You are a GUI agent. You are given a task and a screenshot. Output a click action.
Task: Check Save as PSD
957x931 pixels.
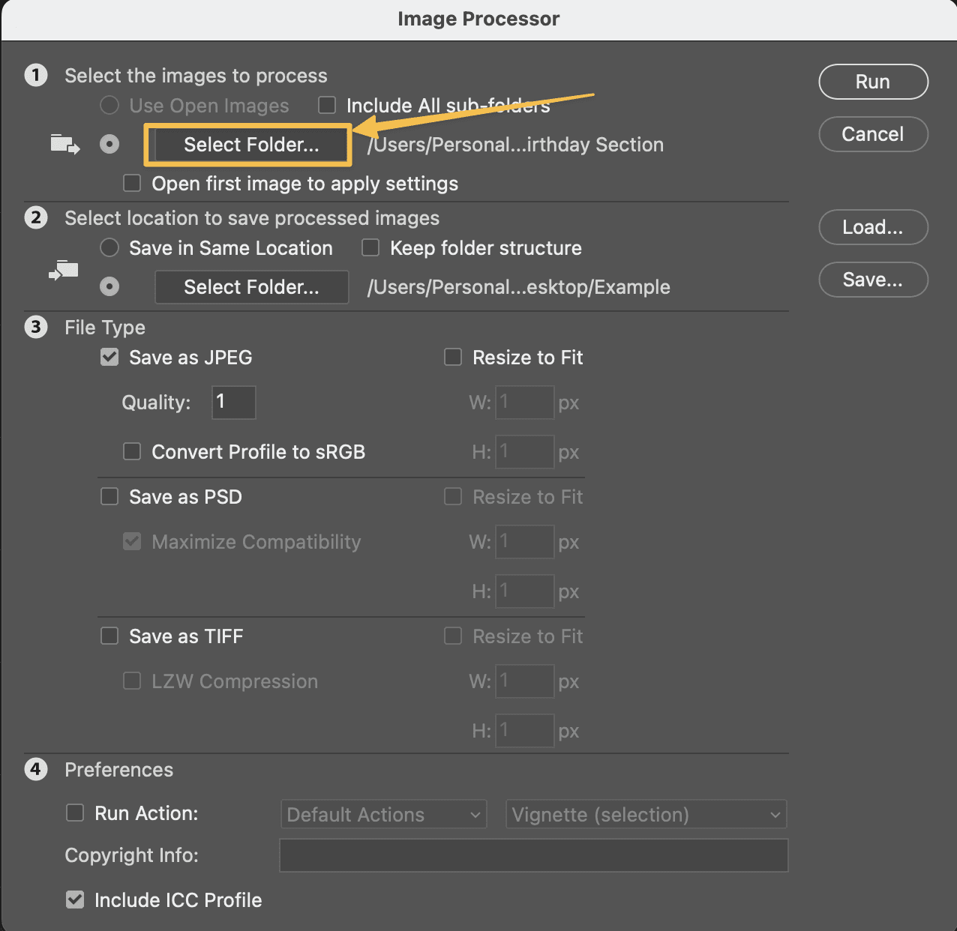109,496
